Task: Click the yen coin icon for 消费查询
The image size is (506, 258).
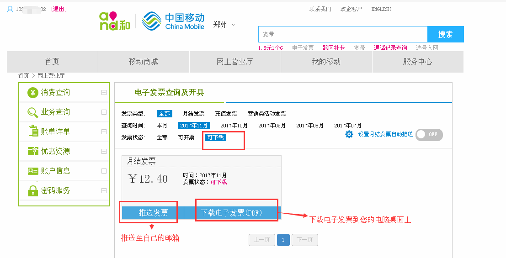Action: click(x=32, y=93)
